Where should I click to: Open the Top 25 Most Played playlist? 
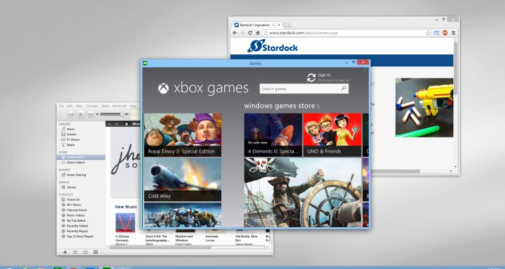tap(81, 236)
